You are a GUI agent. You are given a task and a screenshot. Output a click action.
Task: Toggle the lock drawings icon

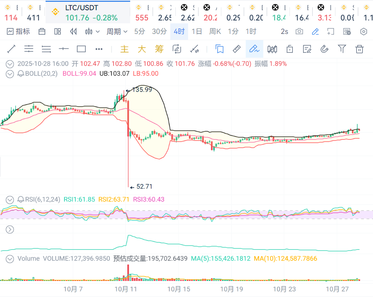(290, 49)
